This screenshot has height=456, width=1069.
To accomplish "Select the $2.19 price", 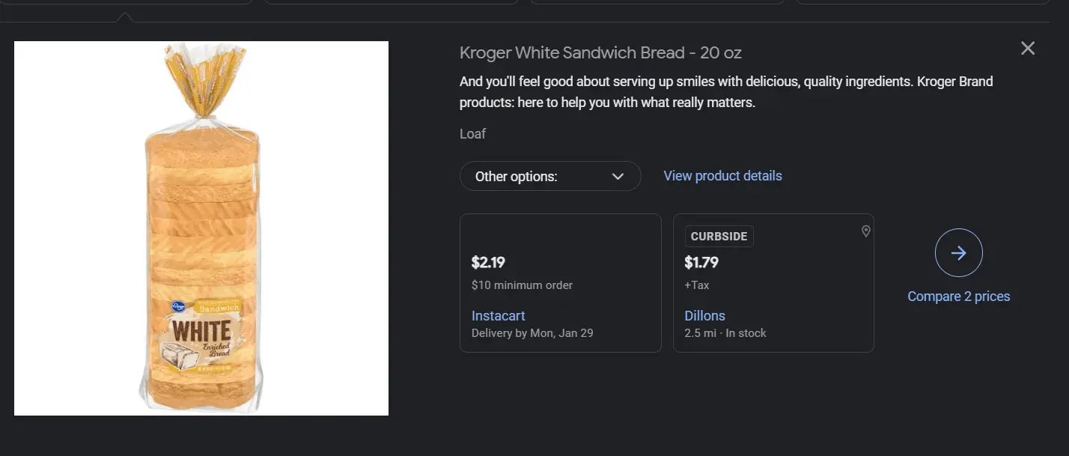I will (x=488, y=263).
